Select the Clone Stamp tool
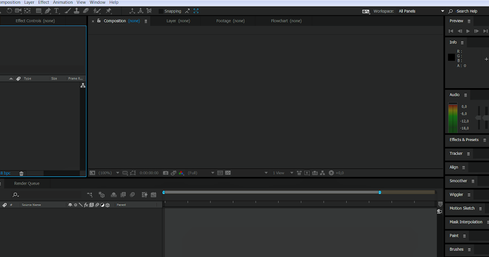The width and height of the screenshot is (489, 257). [77, 11]
